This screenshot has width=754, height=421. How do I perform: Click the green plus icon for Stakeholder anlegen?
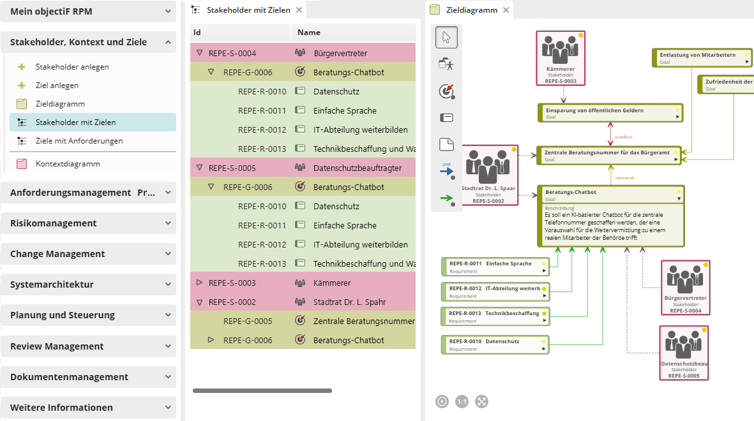[x=22, y=67]
